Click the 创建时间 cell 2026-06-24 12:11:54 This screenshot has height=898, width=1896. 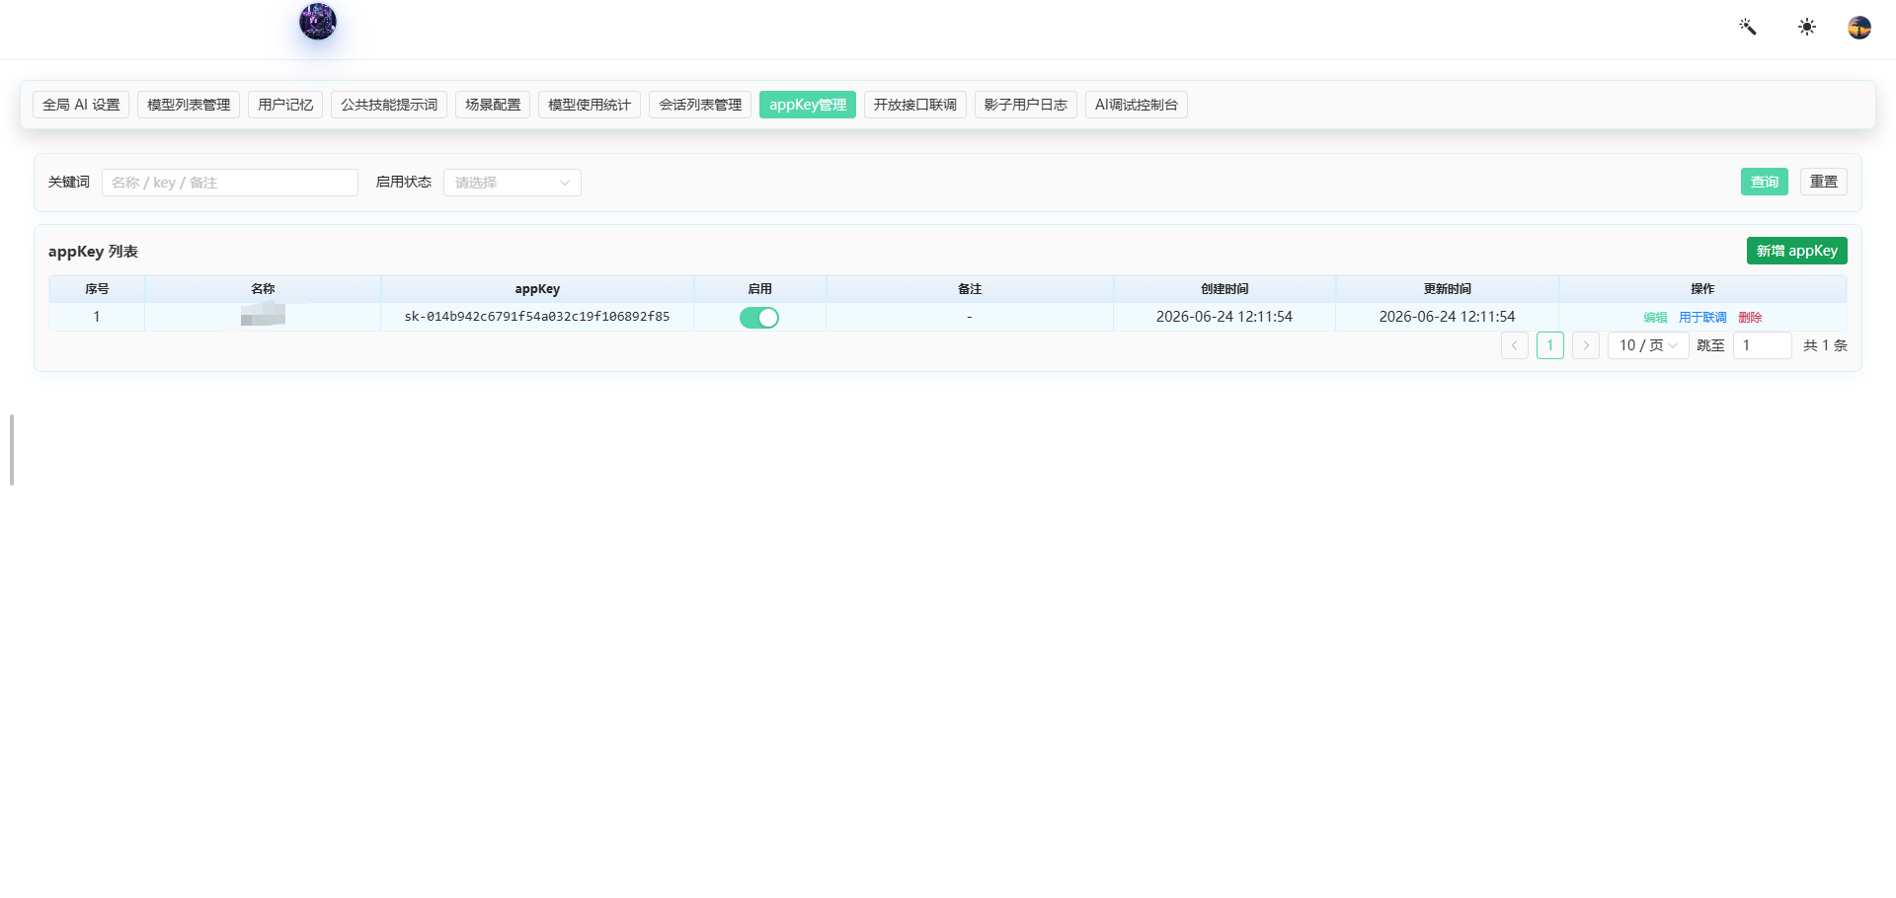click(1224, 317)
